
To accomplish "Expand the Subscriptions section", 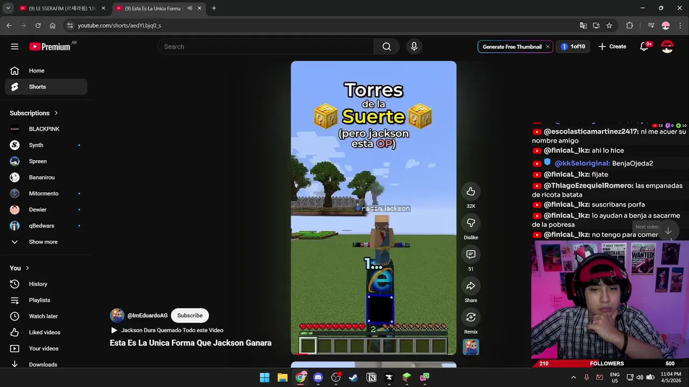I will 34,113.
